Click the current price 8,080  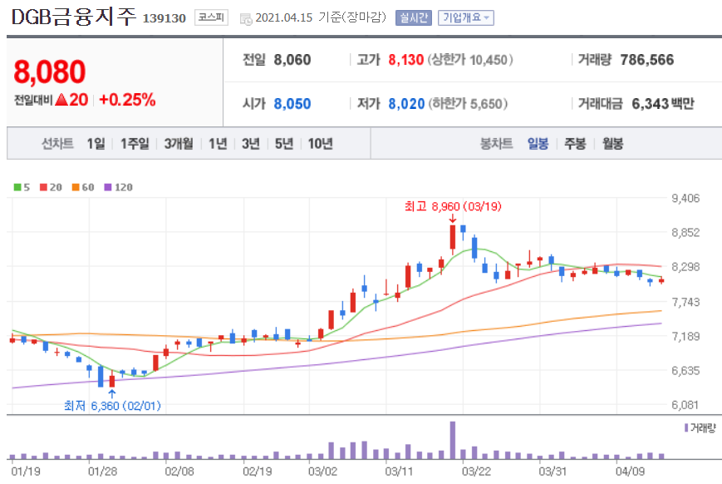50,72
